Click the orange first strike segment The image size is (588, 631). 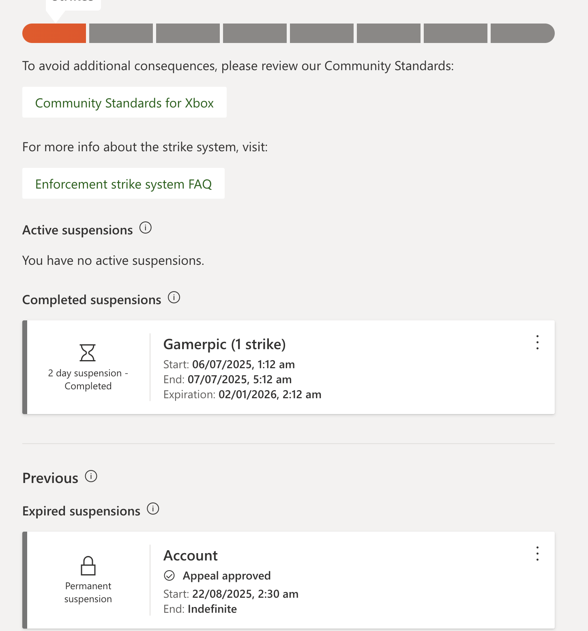54,33
